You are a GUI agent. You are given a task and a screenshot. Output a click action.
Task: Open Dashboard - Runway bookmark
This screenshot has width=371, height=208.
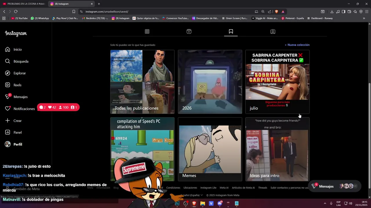[x=320, y=18]
